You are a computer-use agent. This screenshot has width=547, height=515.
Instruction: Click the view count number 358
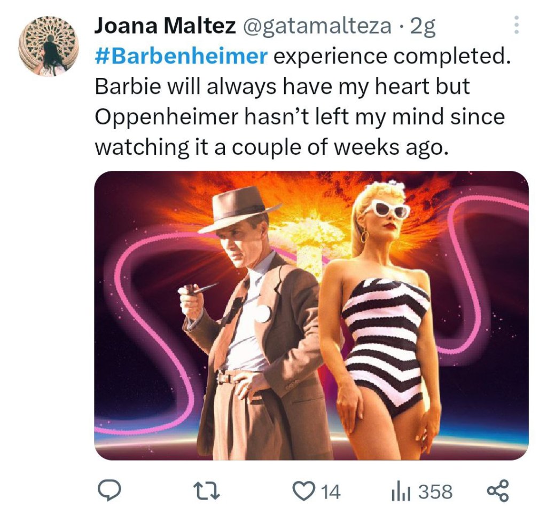[435, 492]
